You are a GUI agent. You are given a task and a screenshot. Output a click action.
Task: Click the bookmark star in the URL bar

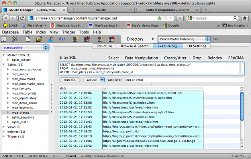[x=165, y=18]
